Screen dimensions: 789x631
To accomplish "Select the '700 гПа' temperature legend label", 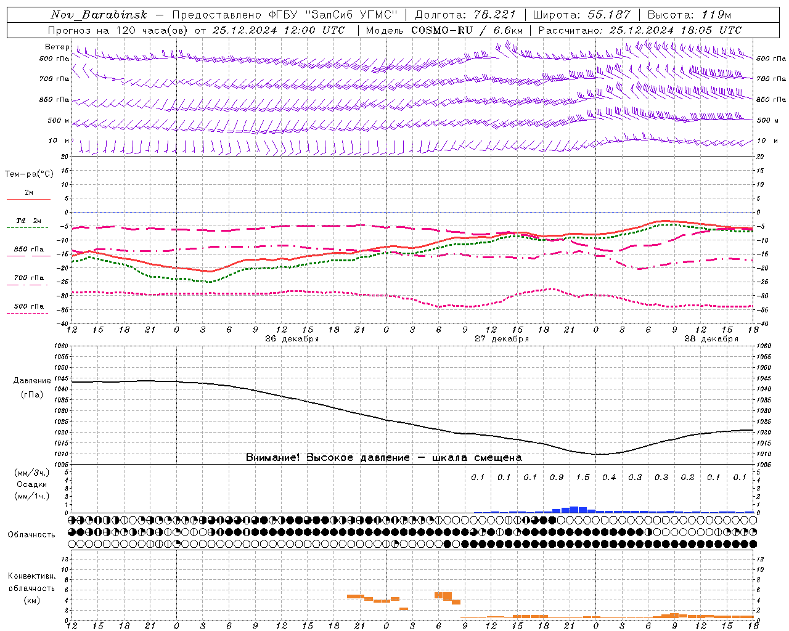I will point(28,277).
